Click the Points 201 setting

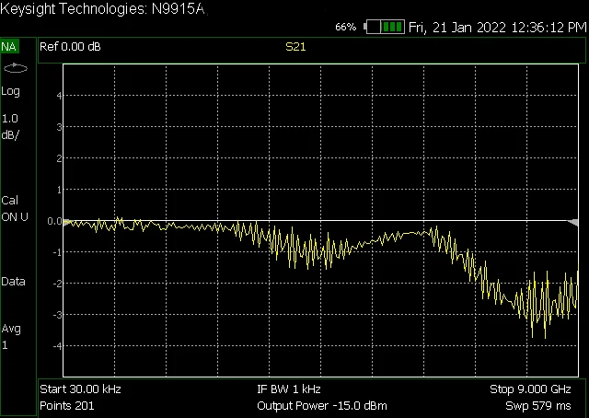point(67,406)
